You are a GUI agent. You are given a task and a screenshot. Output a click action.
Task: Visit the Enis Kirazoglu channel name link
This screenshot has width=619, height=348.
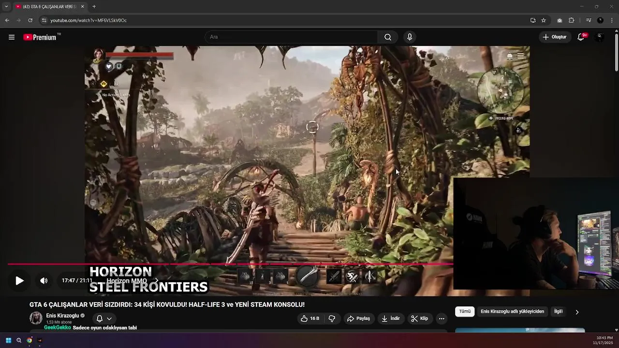click(x=62, y=316)
